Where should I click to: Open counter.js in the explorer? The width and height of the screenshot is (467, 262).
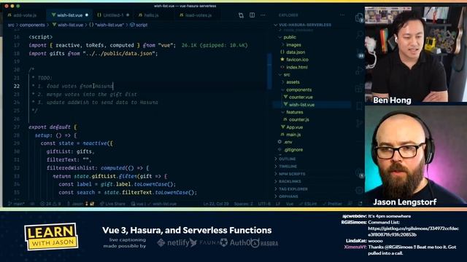298,119
